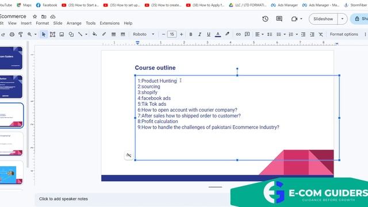Increase the font size
368x207 pixels.
tap(181, 34)
